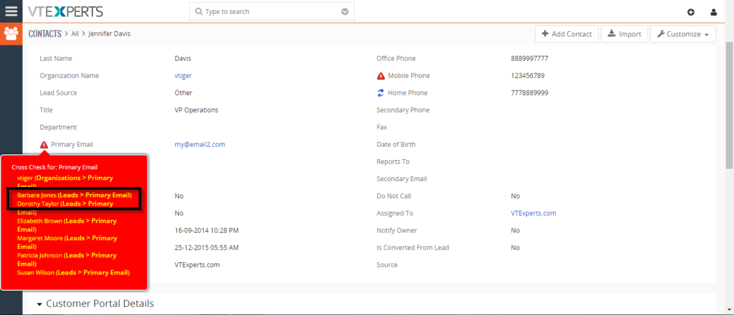This screenshot has height=315, width=734.
Task: Click the date 25-12-2015 05:55 AM
Action: pyautogui.click(x=206, y=248)
